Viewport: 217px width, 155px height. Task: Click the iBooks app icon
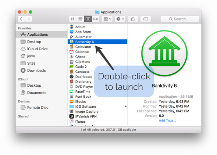(72, 101)
